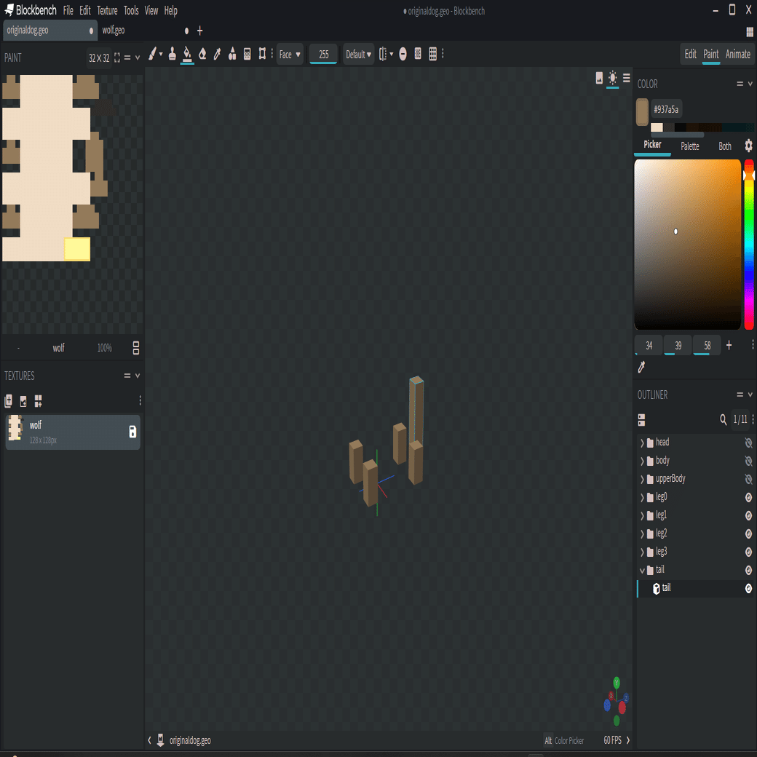757x757 pixels.
Task: Select the Copy Brush stamp tool
Action: coord(172,54)
